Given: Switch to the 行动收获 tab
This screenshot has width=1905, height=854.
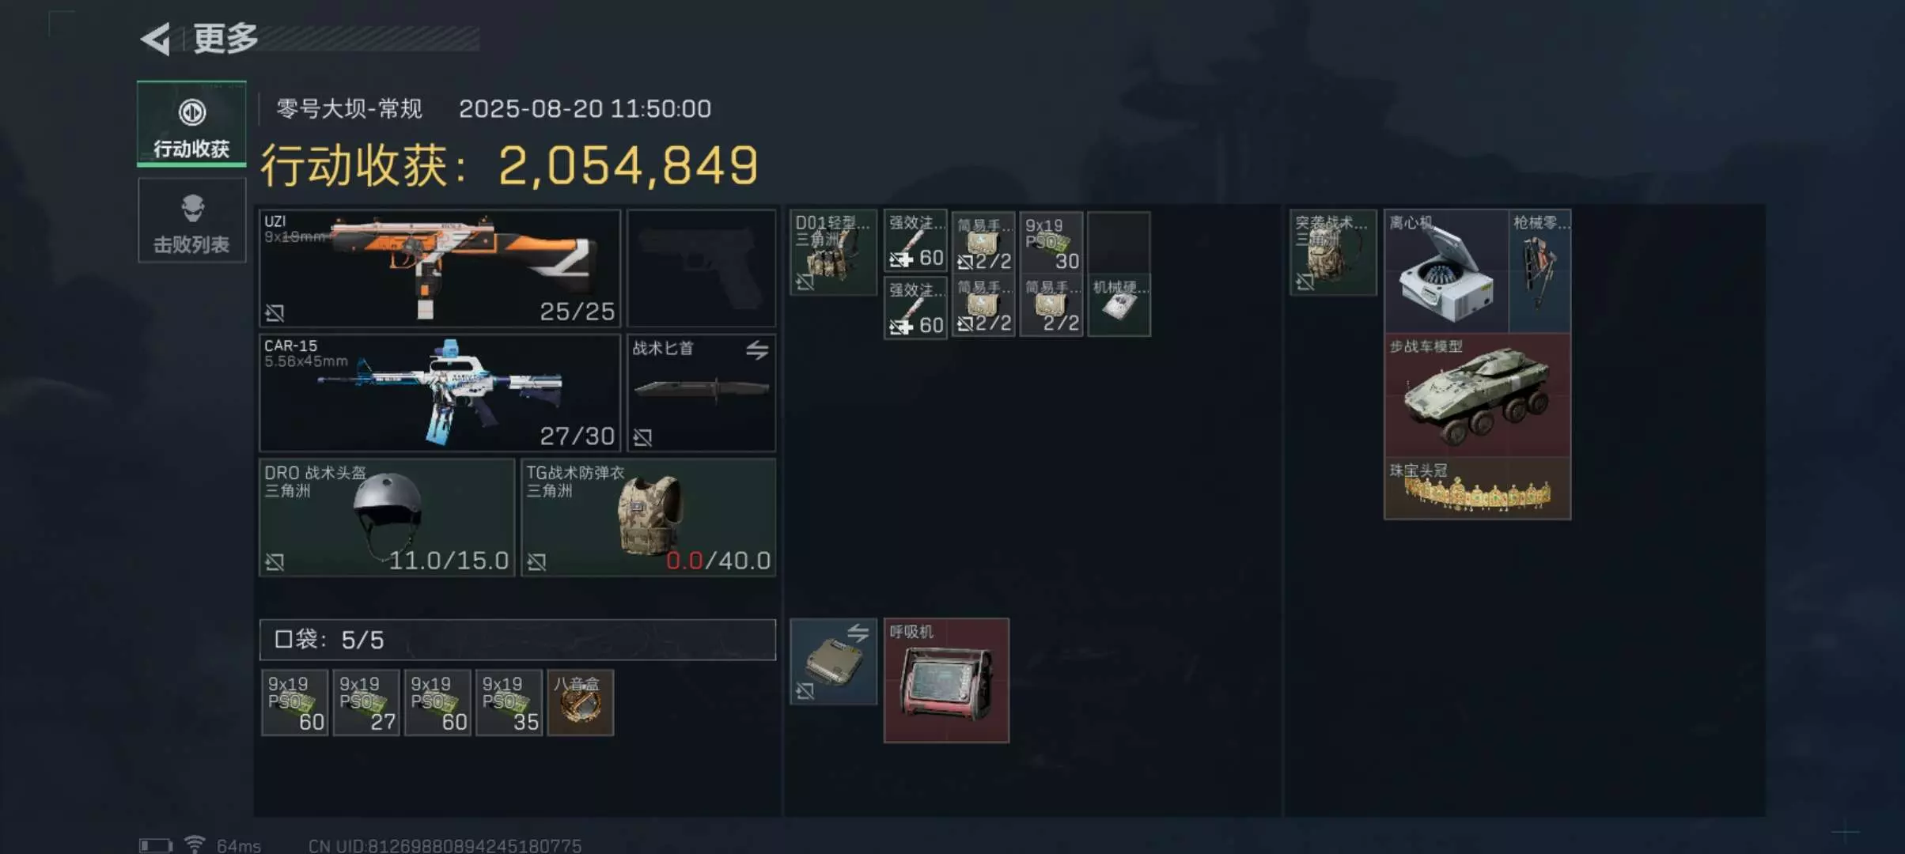Looking at the screenshot, I should coord(191,123).
